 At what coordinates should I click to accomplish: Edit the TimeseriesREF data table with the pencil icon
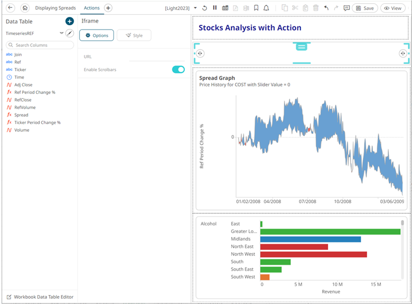point(69,33)
